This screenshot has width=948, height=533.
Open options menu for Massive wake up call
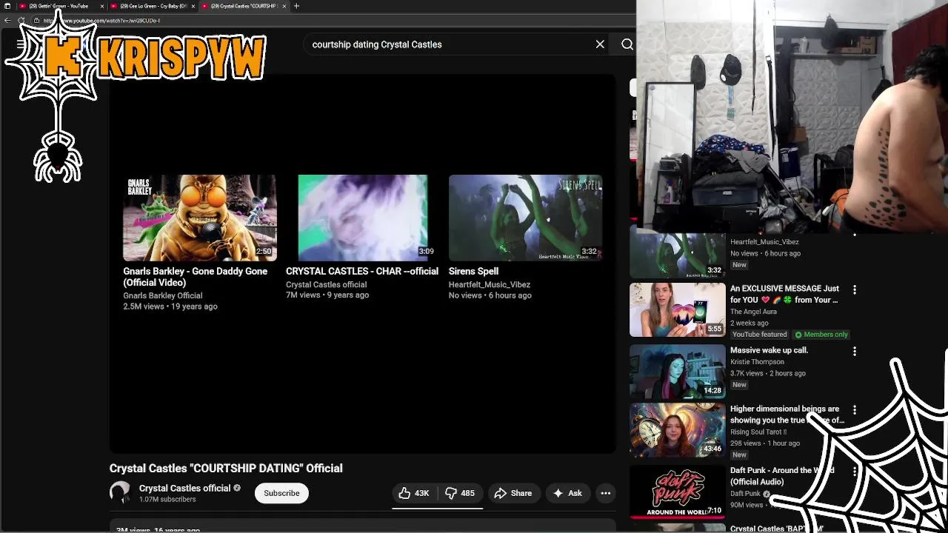pyautogui.click(x=855, y=351)
